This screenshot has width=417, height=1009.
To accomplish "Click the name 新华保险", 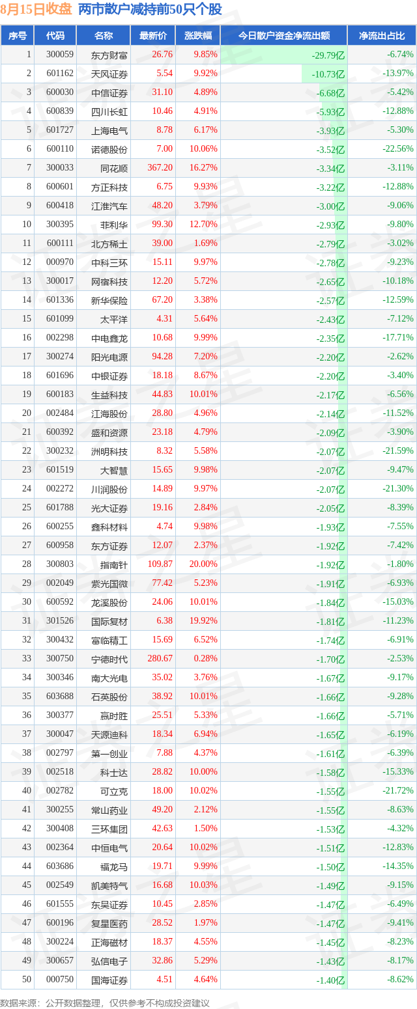I will (x=109, y=300).
